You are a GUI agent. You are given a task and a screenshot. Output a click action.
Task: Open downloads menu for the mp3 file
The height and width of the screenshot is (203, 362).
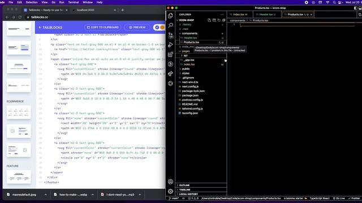(x=140, y=195)
